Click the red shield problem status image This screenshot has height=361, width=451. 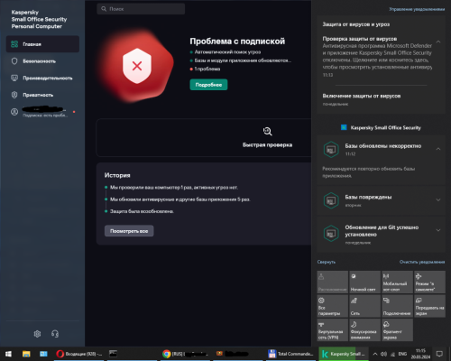tap(137, 66)
